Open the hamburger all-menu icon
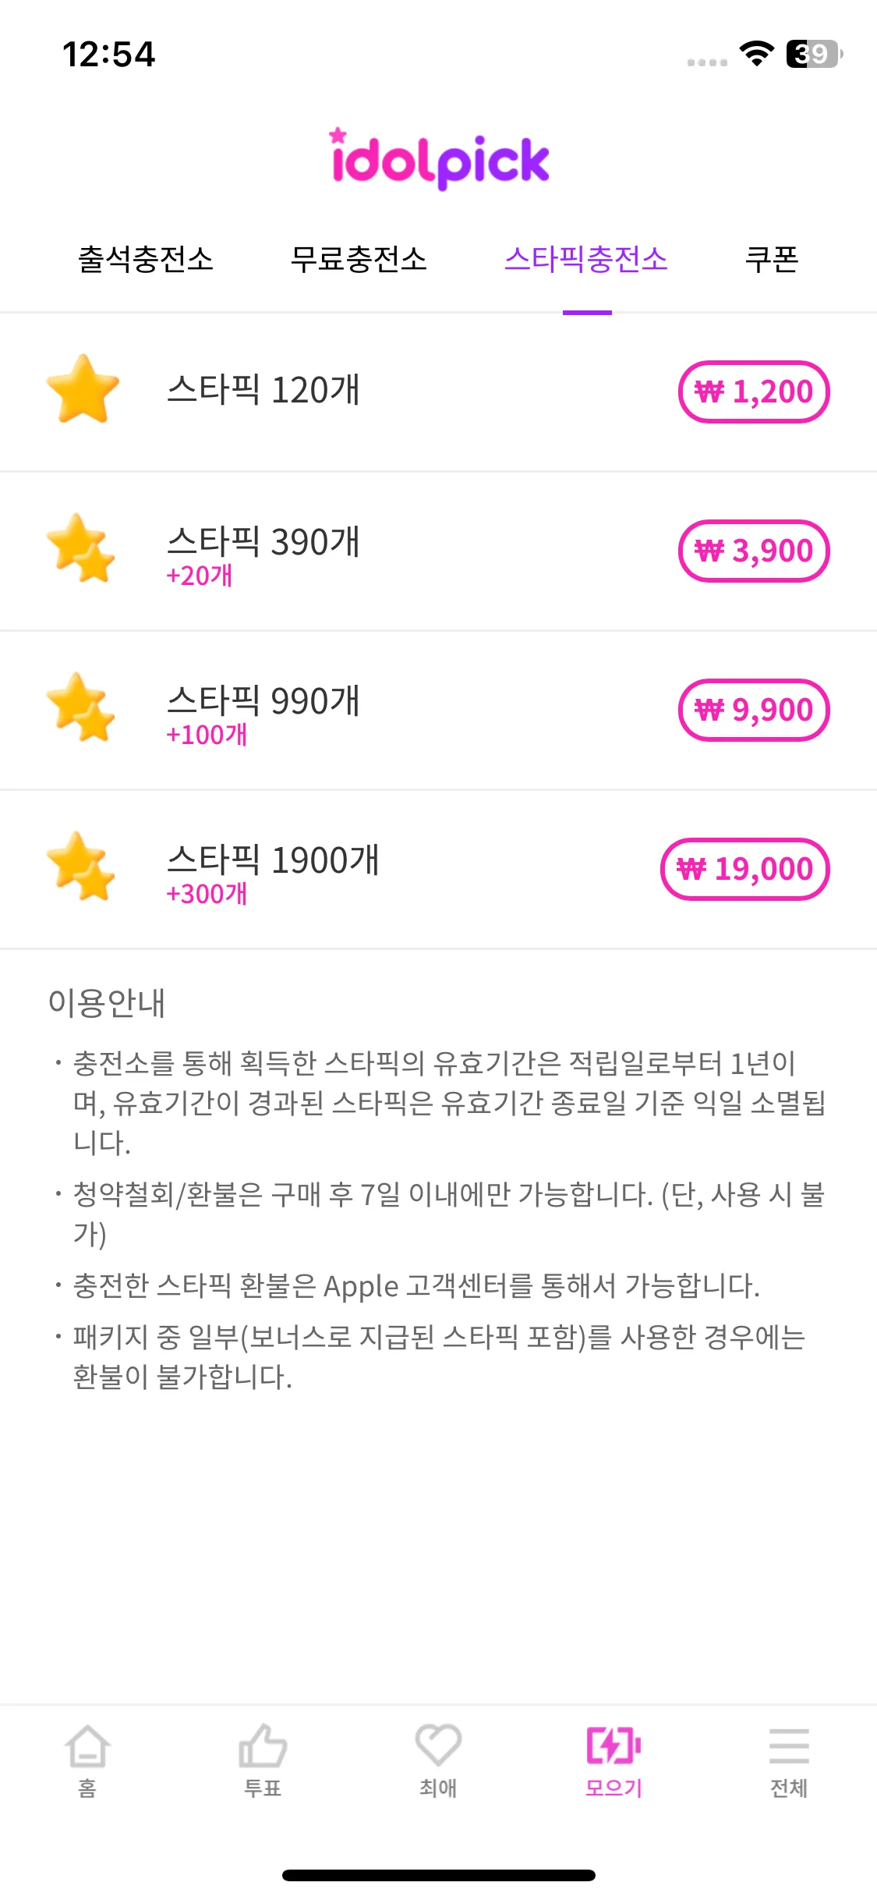This screenshot has width=877, height=1900. pyautogui.click(x=789, y=1746)
